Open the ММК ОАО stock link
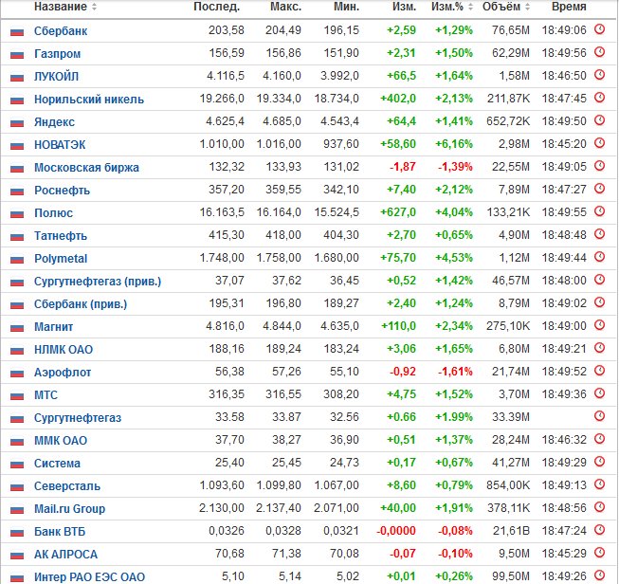The image size is (619, 584). click(x=61, y=440)
